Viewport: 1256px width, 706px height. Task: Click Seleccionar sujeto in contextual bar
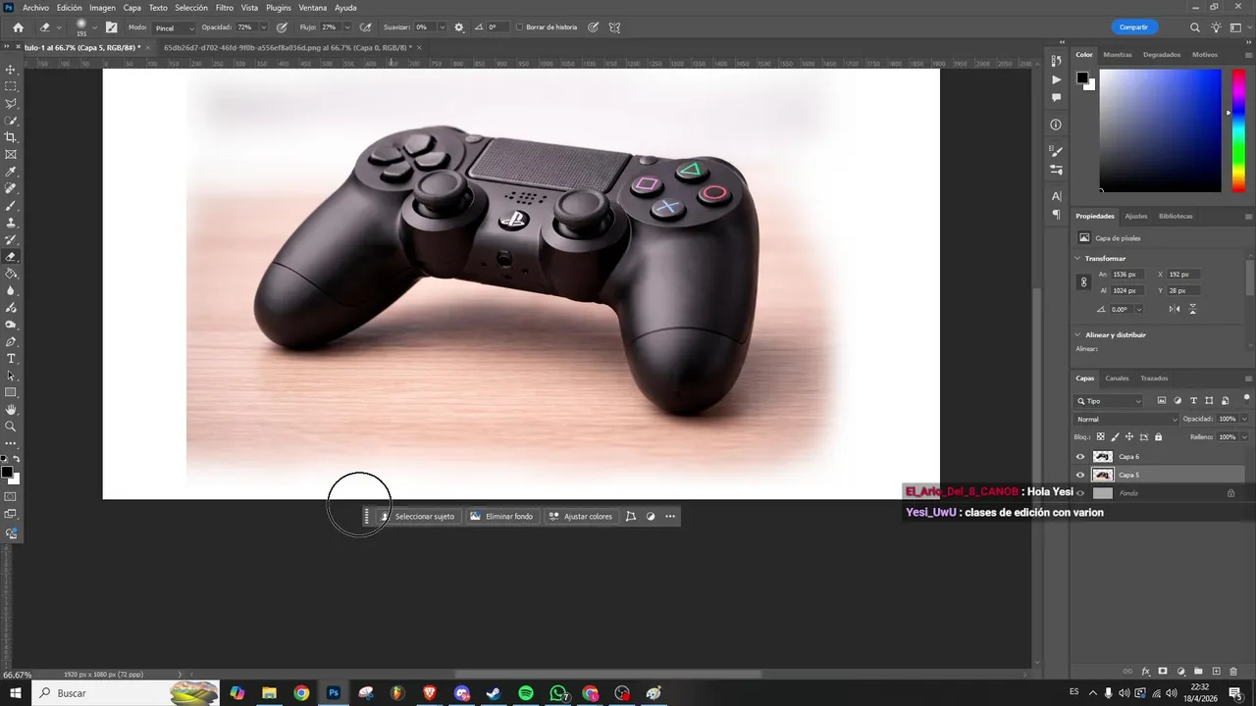pyautogui.click(x=417, y=517)
